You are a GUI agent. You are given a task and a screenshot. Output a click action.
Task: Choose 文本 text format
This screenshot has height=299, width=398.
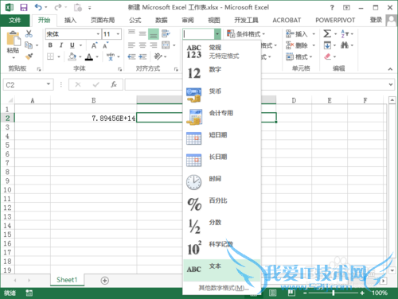tap(222, 270)
